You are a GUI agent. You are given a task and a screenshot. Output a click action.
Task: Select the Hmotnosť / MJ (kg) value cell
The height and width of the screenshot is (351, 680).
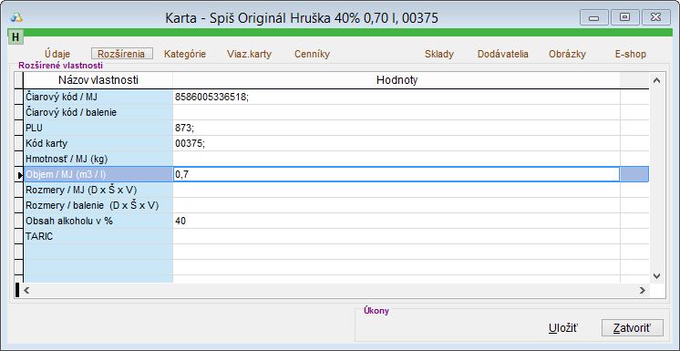click(397, 159)
